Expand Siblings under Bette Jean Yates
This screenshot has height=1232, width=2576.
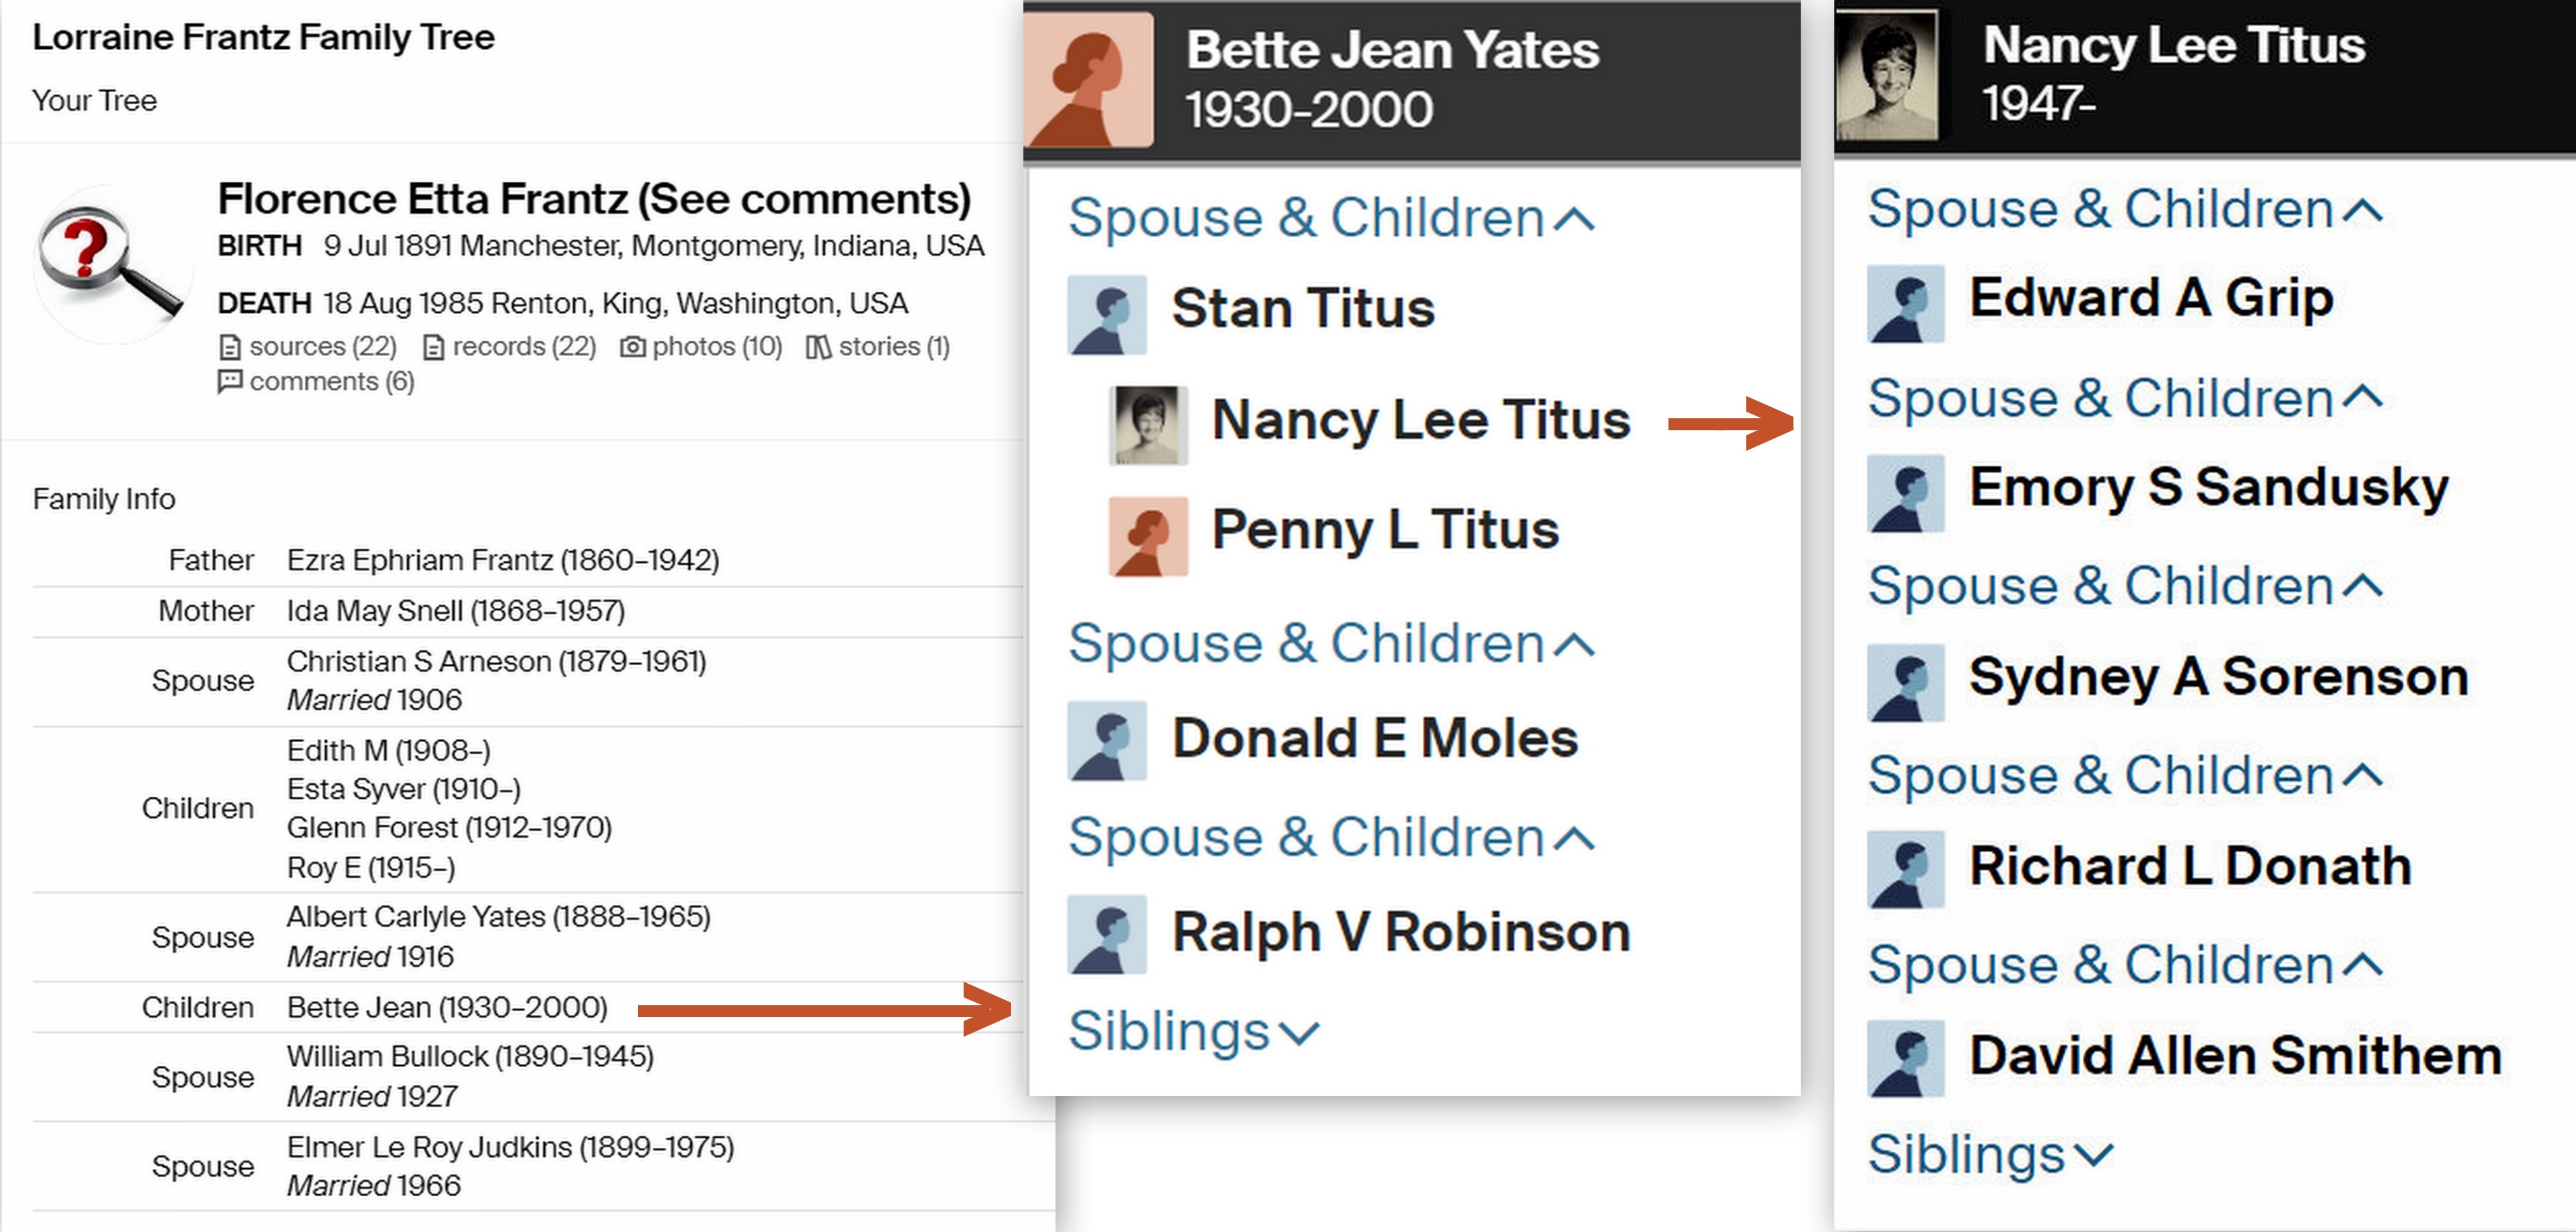[1194, 1031]
